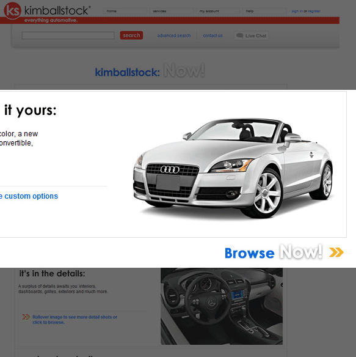Screen dimensions: 356x357
Task: Click the kimballstock KS logo icon
Action: (x=12, y=10)
